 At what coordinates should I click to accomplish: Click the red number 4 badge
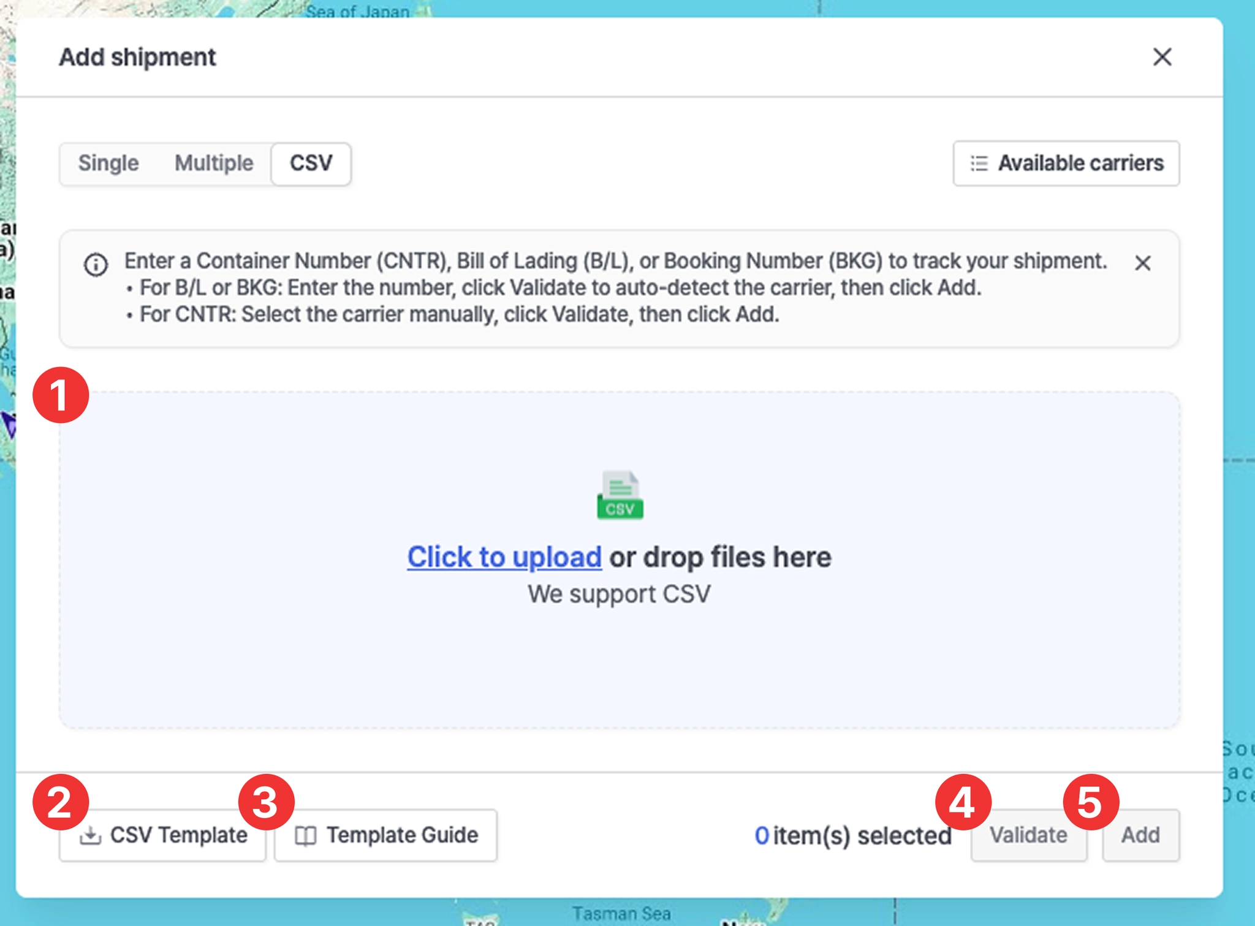[963, 802]
